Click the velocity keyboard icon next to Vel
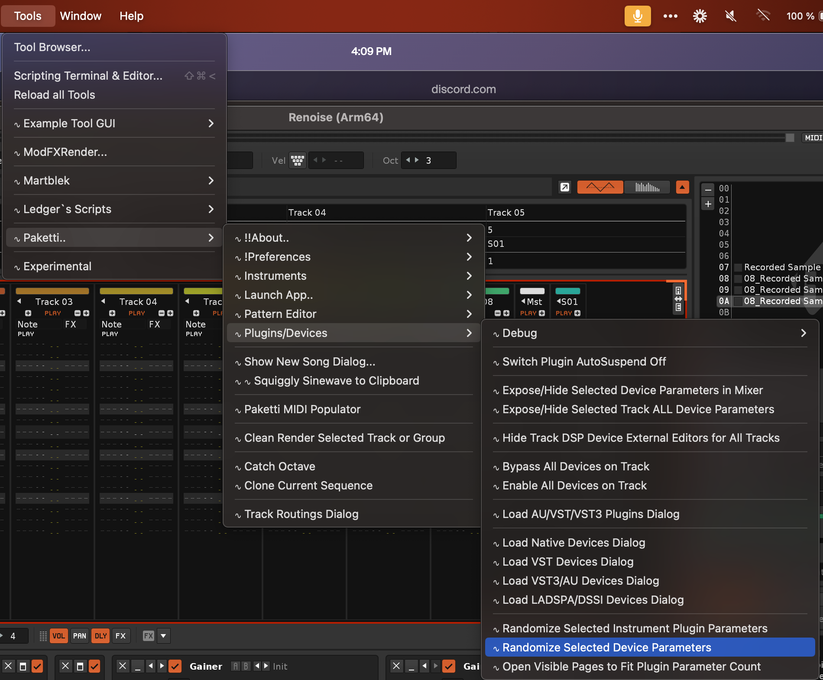The height and width of the screenshot is (680, 823). [x=297, y=161]
